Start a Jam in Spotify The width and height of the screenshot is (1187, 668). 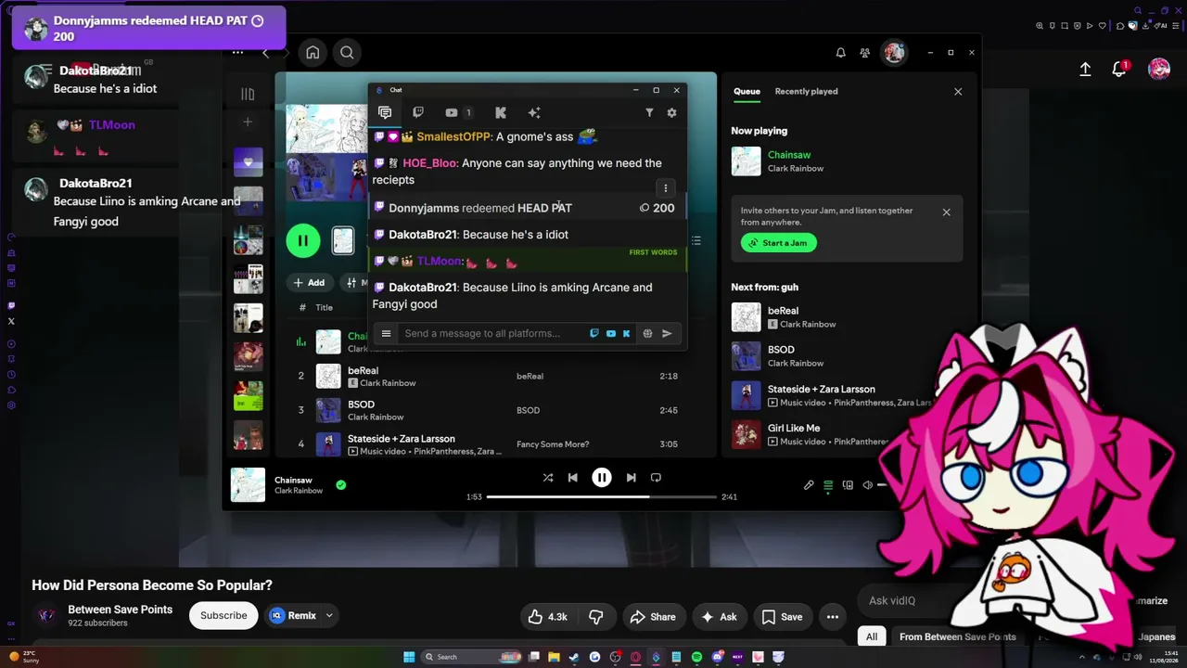[x=778, y=243]
